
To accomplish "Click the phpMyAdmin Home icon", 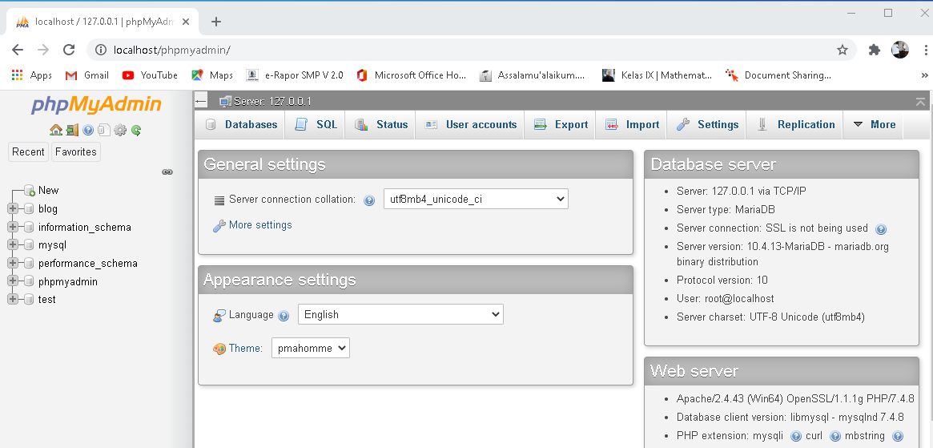I will point(55,130).
